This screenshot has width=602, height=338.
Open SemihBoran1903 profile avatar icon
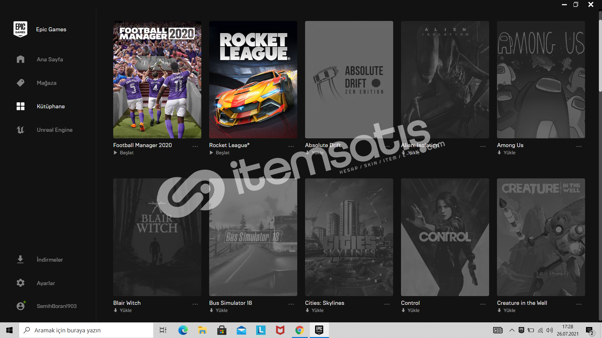[21, 306]
